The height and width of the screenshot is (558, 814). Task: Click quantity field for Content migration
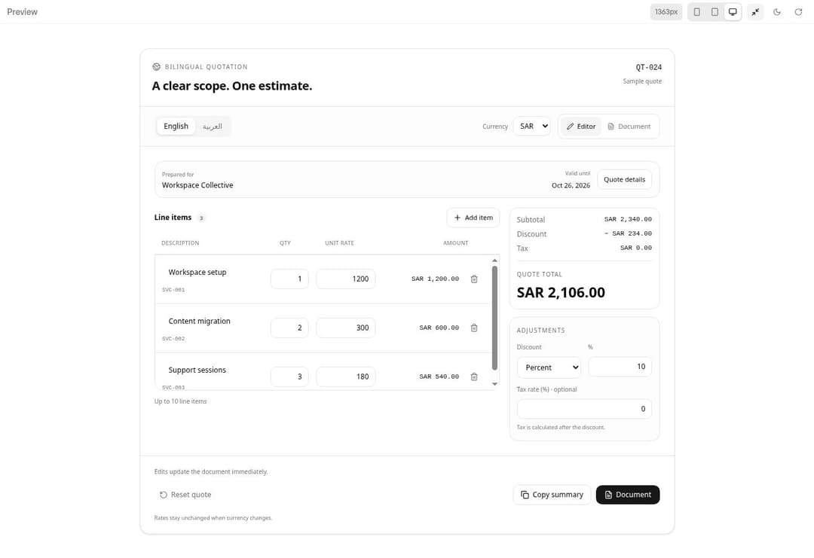coord(289,328)
